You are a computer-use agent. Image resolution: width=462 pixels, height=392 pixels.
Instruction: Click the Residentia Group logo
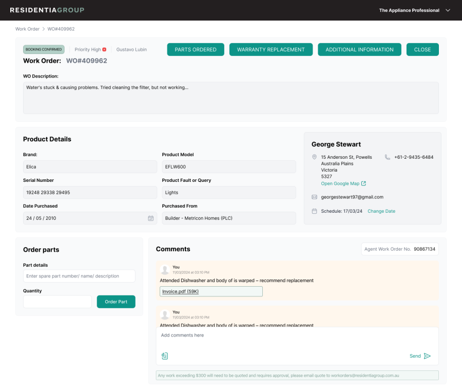(47, 10)
